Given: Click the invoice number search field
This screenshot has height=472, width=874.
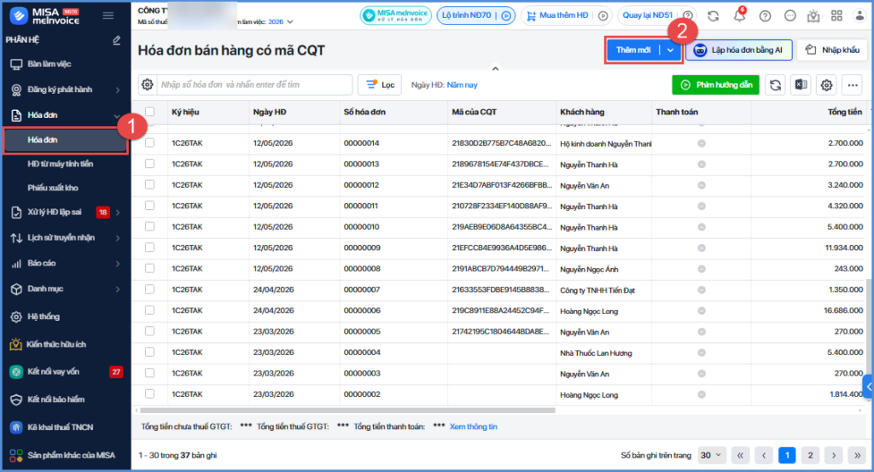Looking at the screenshot, I should click(254, 84).
